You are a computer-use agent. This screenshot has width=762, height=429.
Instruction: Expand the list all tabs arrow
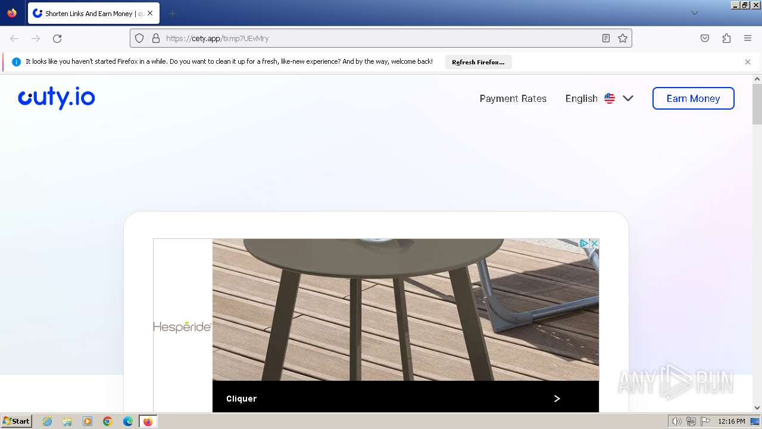tap(695, 13)
